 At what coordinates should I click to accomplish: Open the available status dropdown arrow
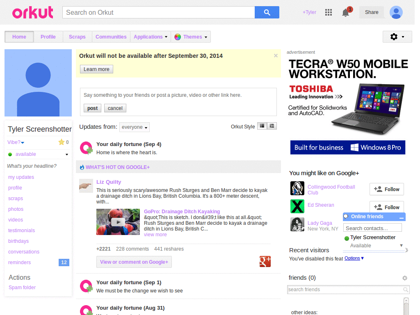(67, 155)
